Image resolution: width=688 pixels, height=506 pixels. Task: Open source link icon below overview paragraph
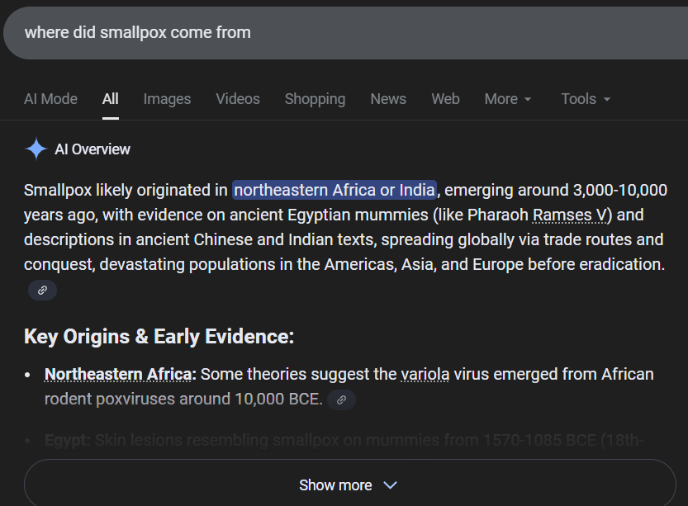coord(43,291)
